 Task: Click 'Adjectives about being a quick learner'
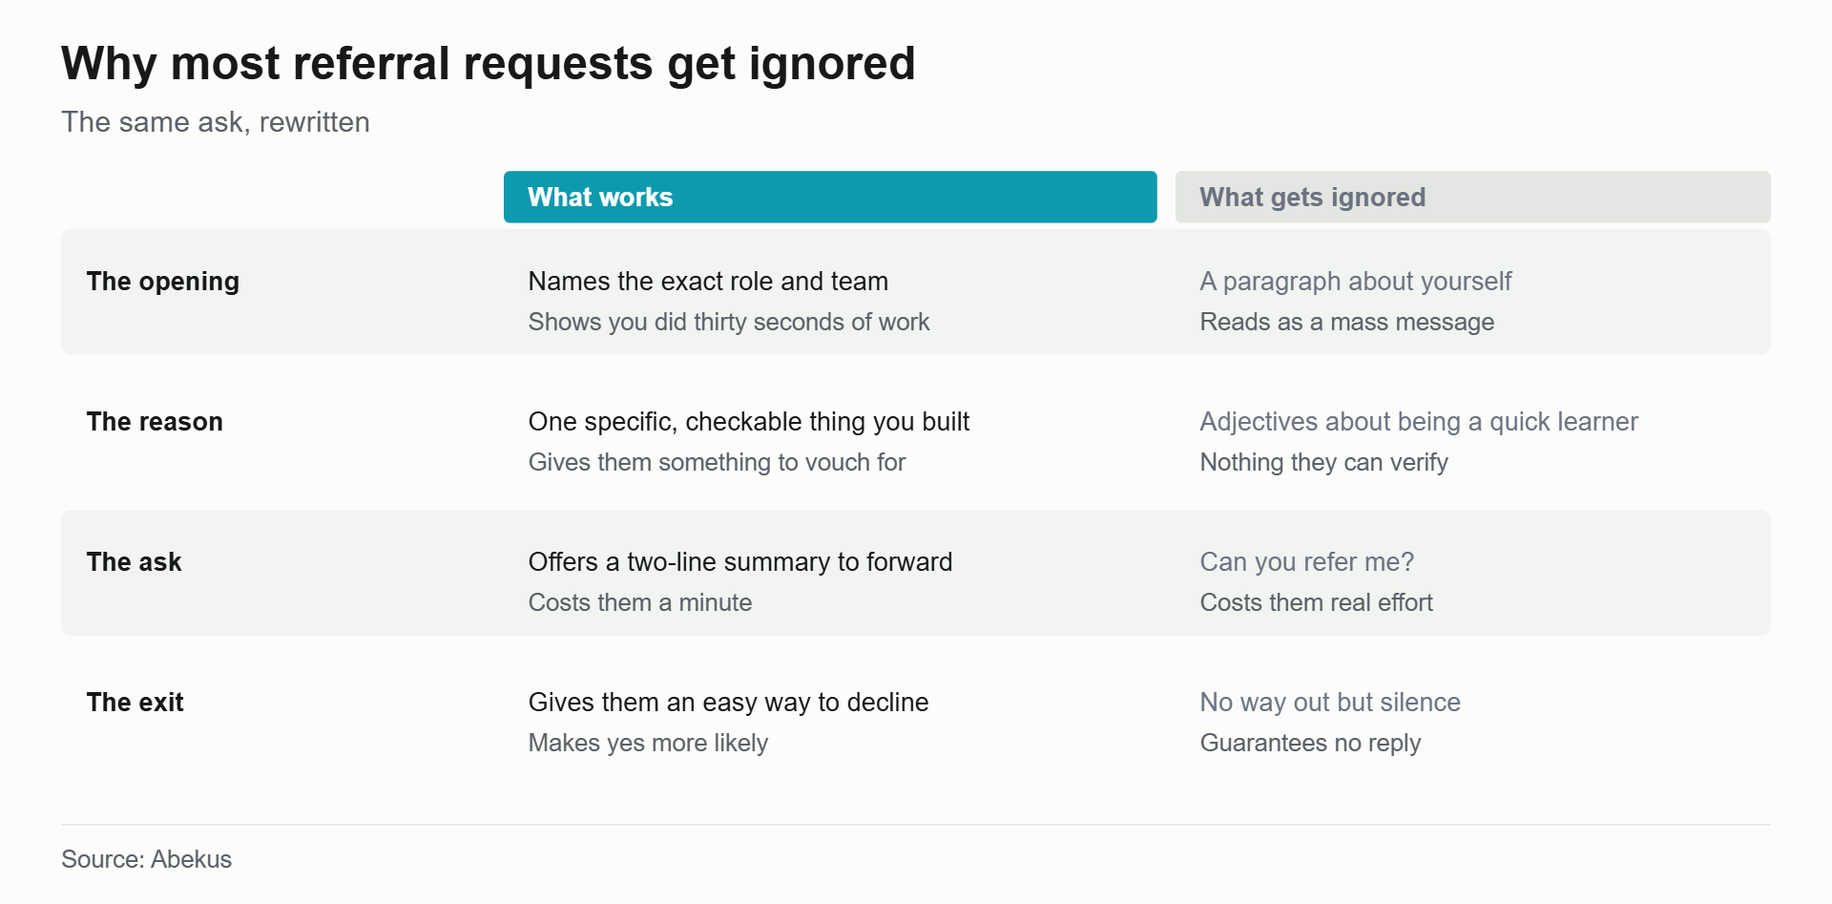[1419, 422]
